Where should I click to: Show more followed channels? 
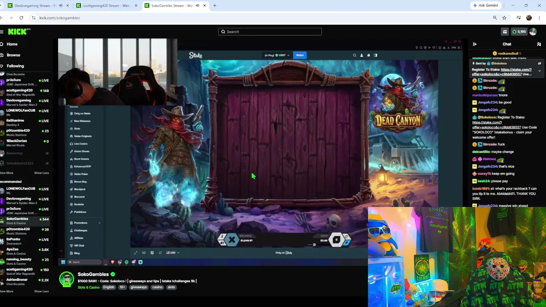pos(7,173)
